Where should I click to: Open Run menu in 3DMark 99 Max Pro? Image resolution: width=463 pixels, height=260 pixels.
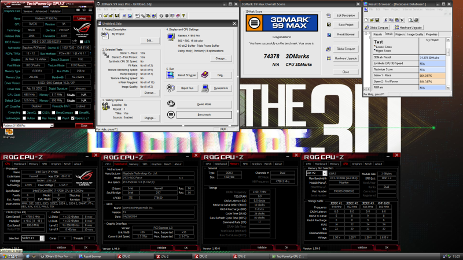pos(113,9)
